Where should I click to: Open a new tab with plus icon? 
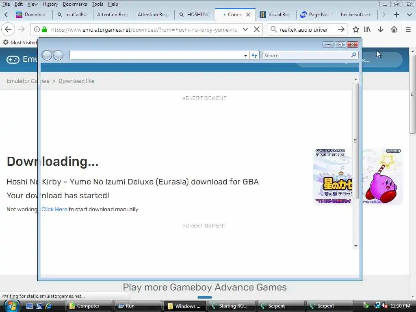(x=396, y=15)
